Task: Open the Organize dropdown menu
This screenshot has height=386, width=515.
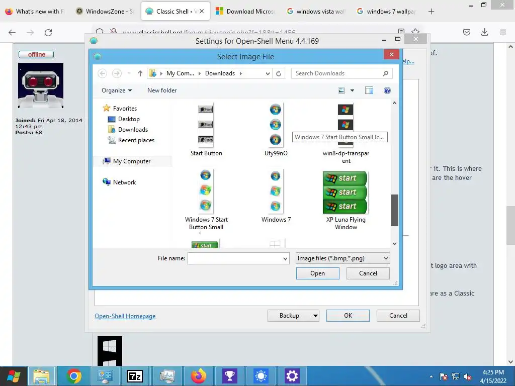Action: point(117,90)
